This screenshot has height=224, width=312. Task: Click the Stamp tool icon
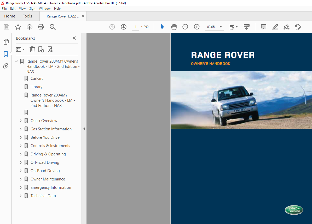point(298,27)
